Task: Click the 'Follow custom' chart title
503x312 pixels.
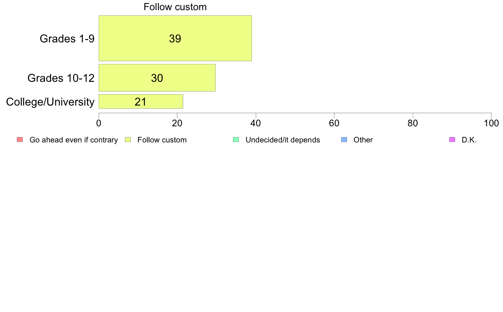Action: tap(175, 7)
